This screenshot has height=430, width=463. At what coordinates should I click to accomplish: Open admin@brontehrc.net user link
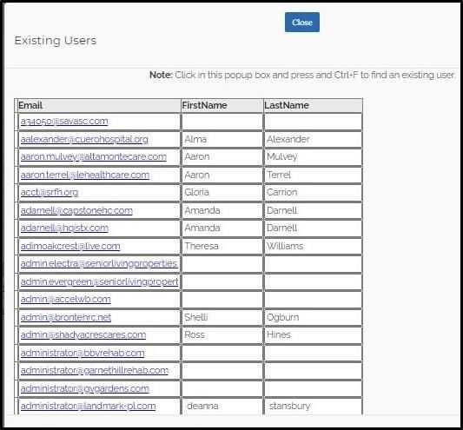click(66, 317)
